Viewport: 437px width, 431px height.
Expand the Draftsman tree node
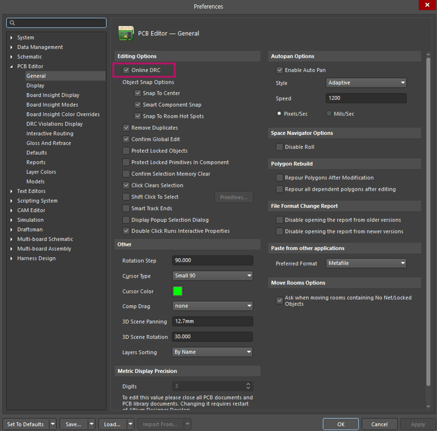point(11,230)
